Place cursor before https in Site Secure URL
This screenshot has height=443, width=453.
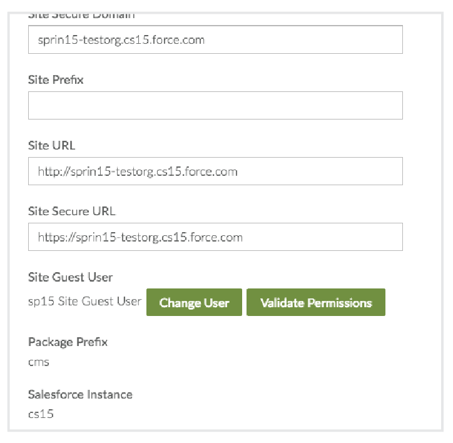tap(38, 237)
